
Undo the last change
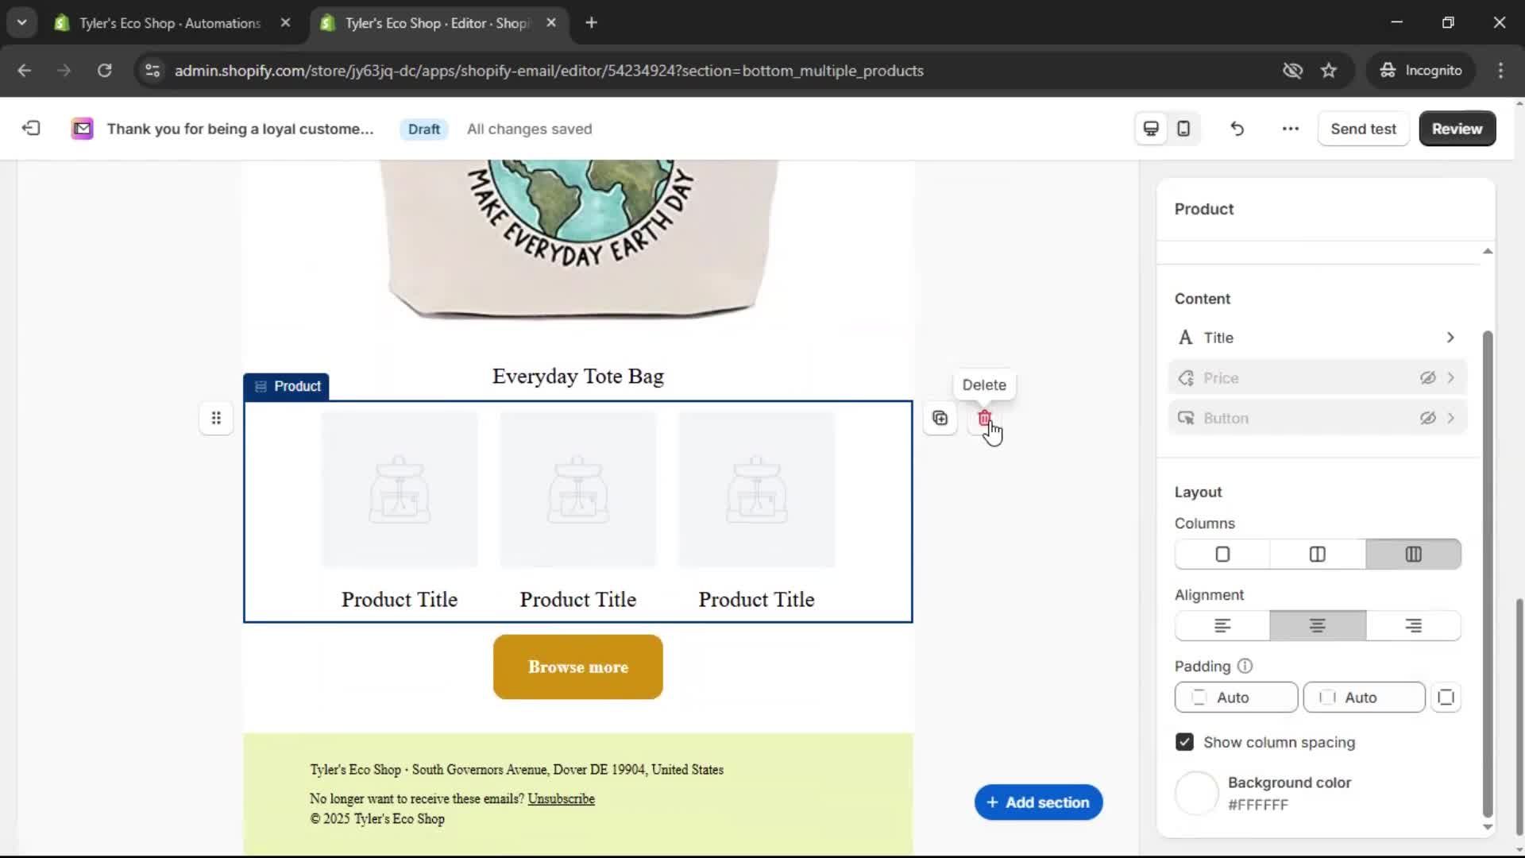point(1237,128)
